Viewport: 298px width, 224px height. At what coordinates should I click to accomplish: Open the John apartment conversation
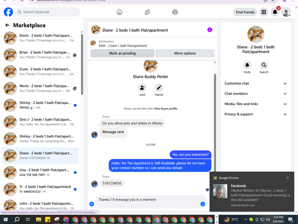pyautogui.click(x=40, y=205)
